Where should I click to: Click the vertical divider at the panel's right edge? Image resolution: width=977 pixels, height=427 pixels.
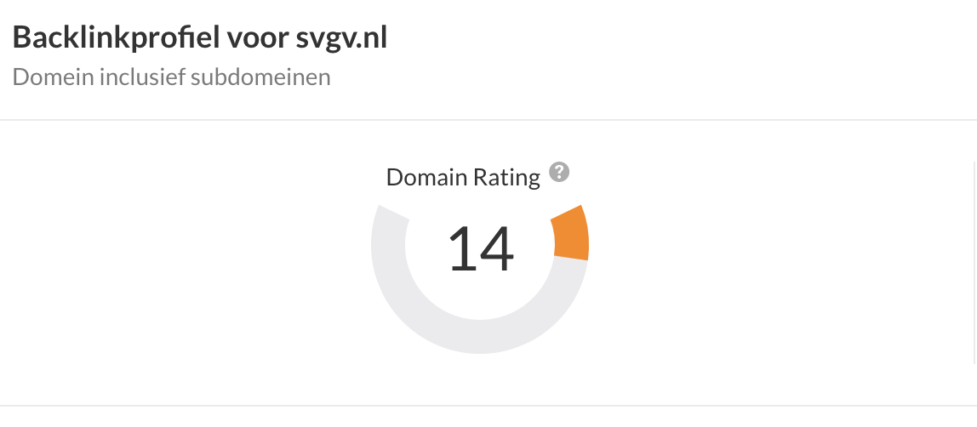pyautogui.click(x=974, y=261)
